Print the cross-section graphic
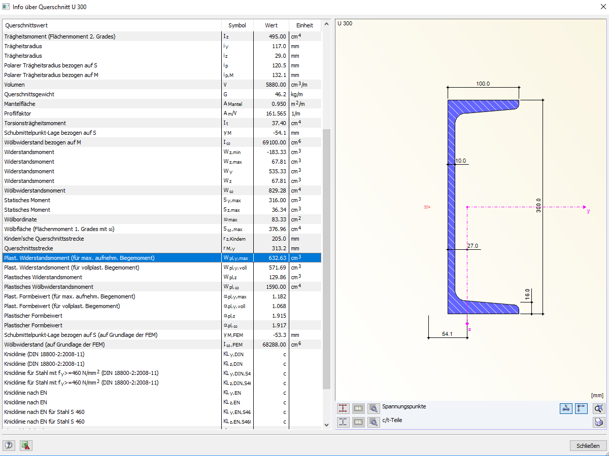Image resolution: width=609 pixels, height=456 pixels. (599, 422)
